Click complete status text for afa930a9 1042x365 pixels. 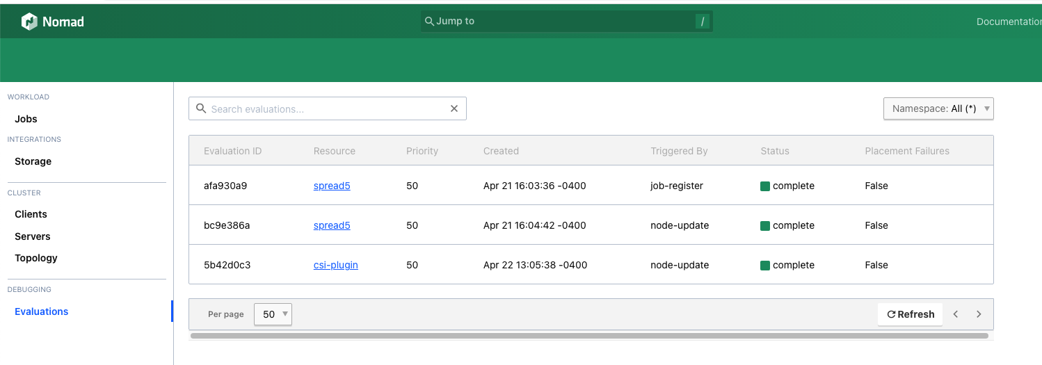(794, 186)
